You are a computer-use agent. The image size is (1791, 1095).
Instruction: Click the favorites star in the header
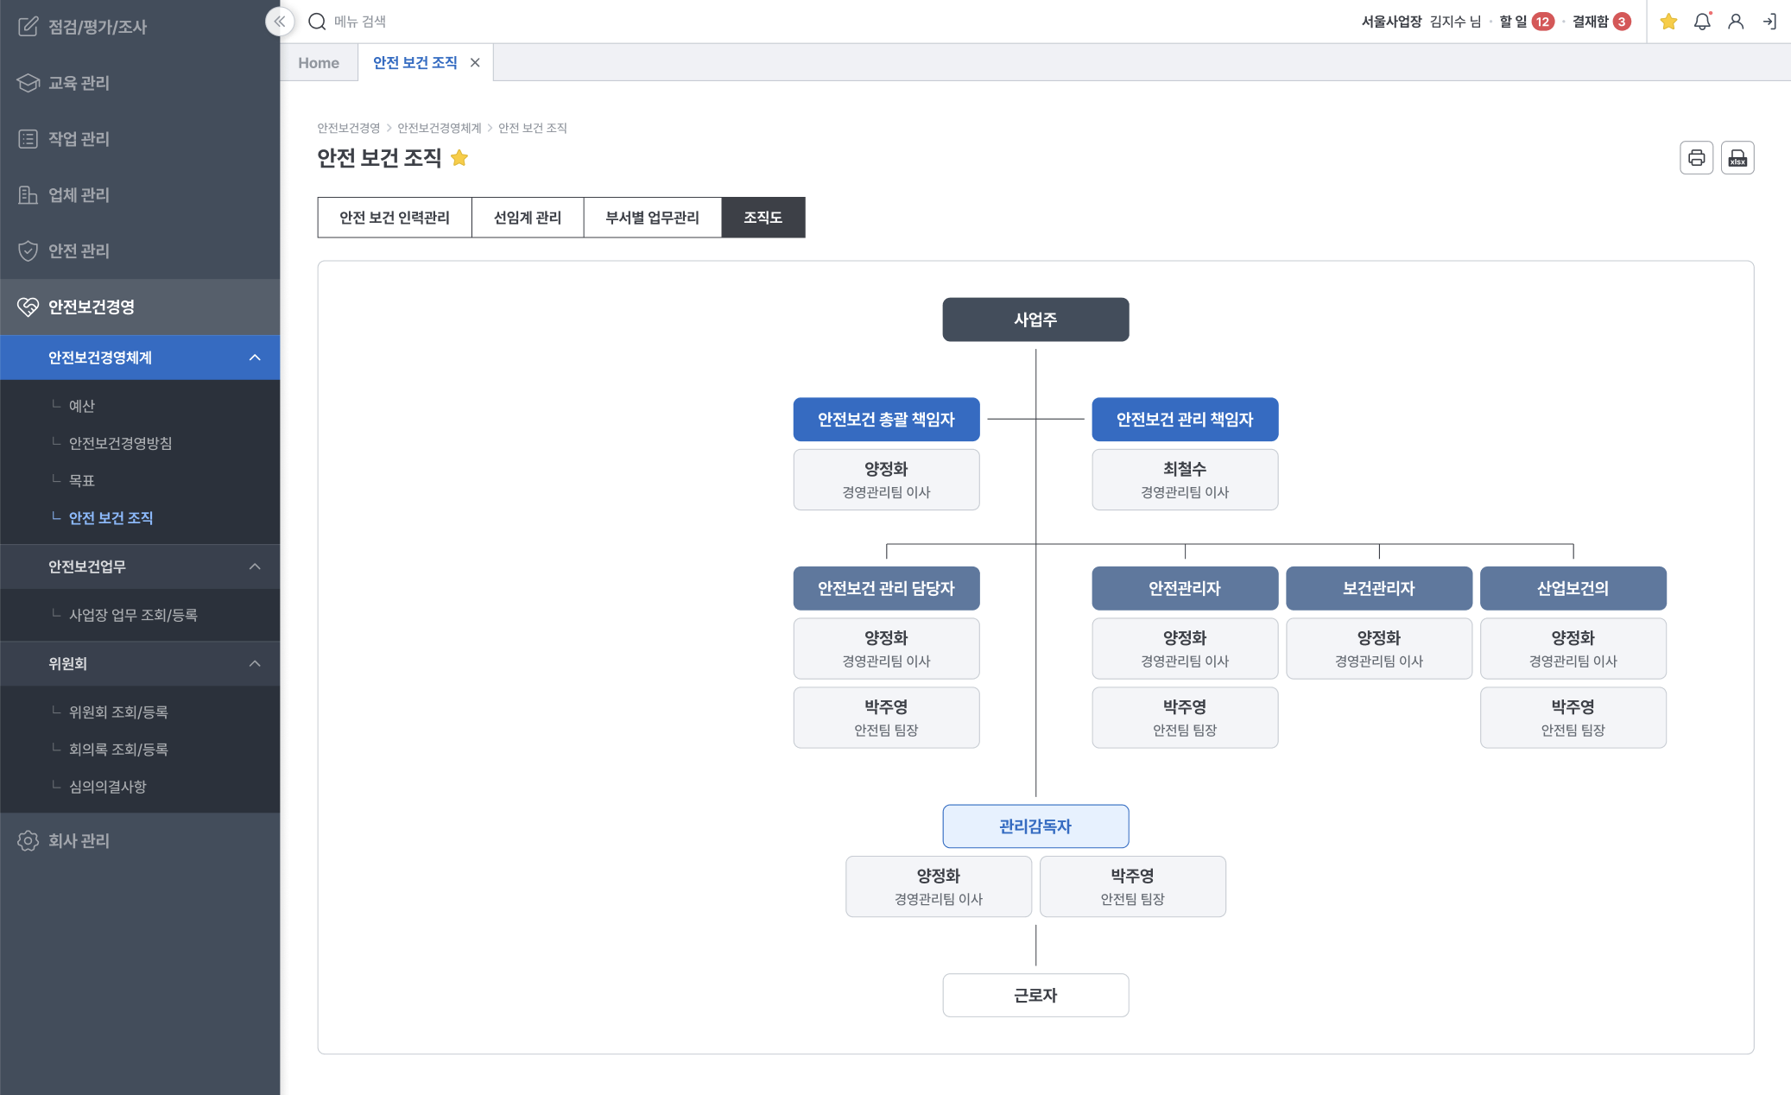tap(1668, 22)
